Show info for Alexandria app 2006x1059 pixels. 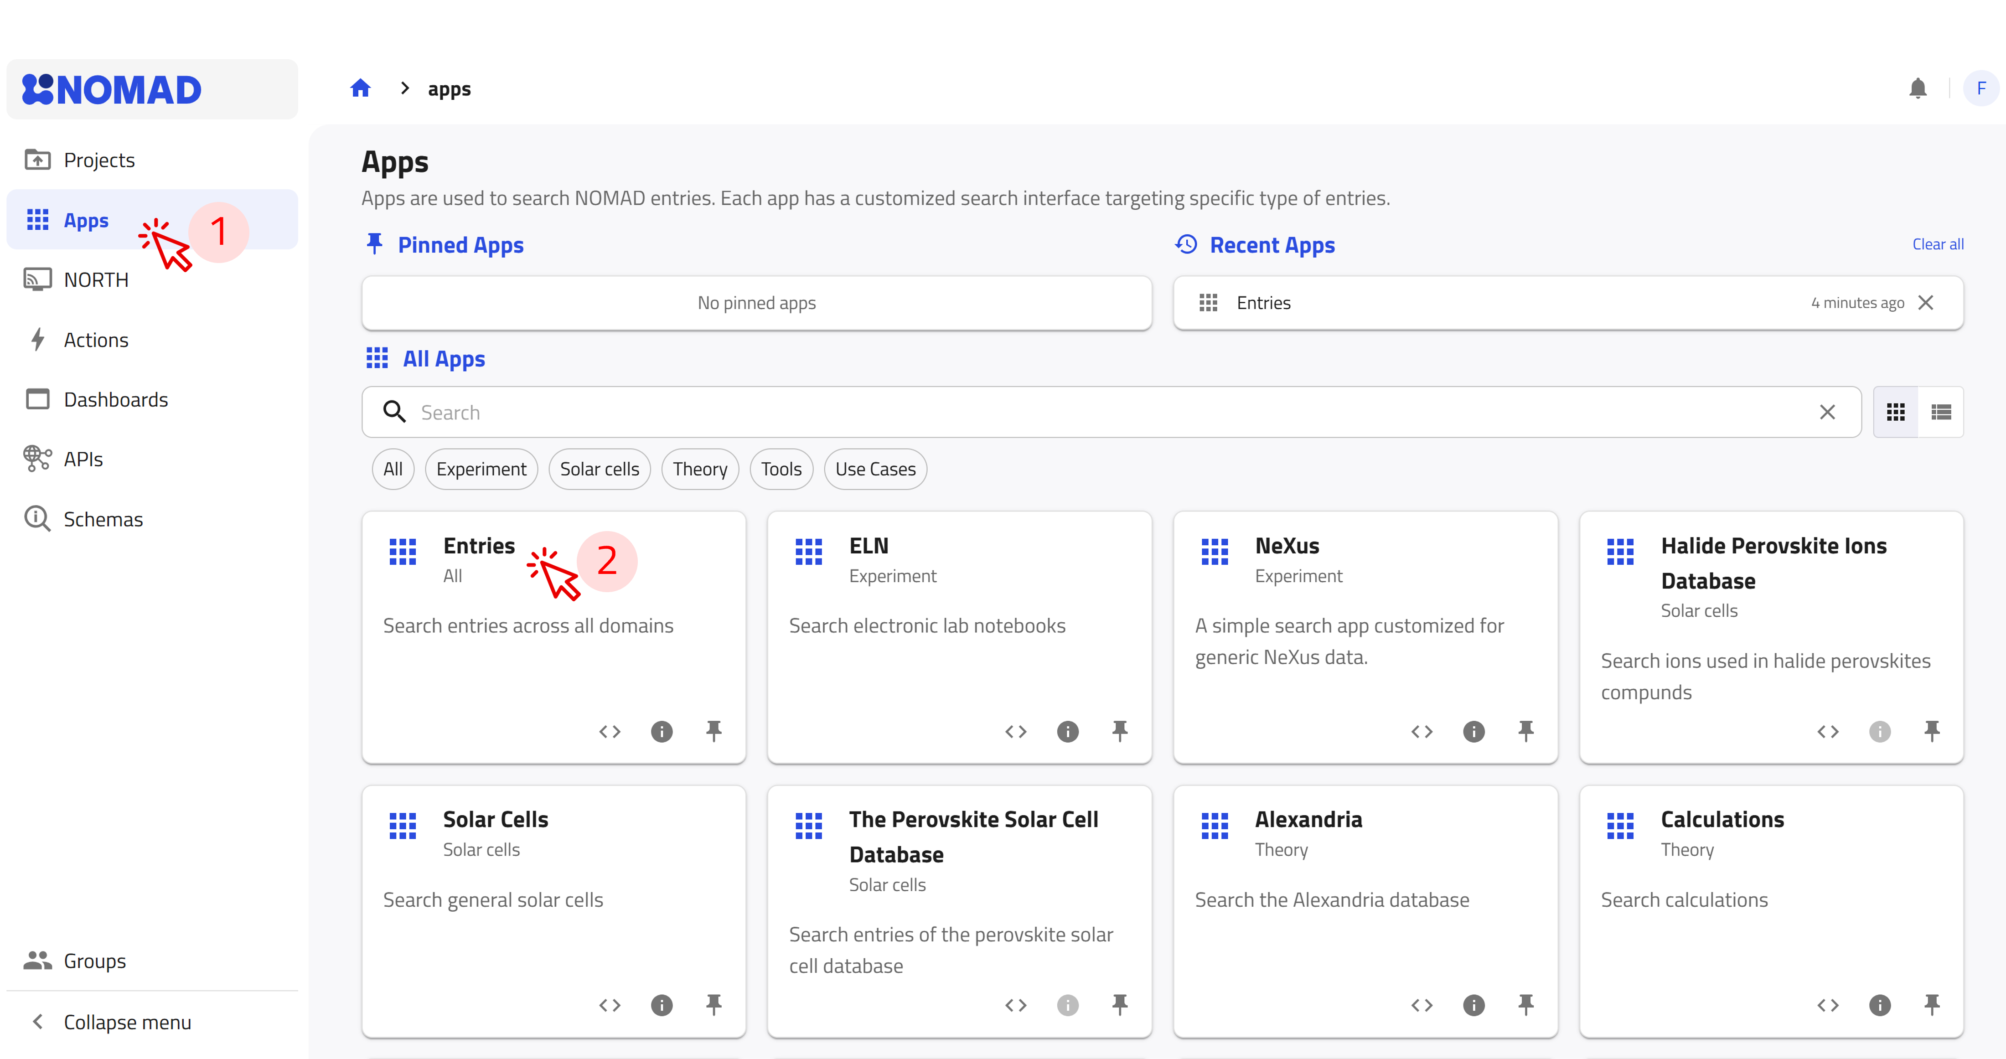[1474, 1005]
